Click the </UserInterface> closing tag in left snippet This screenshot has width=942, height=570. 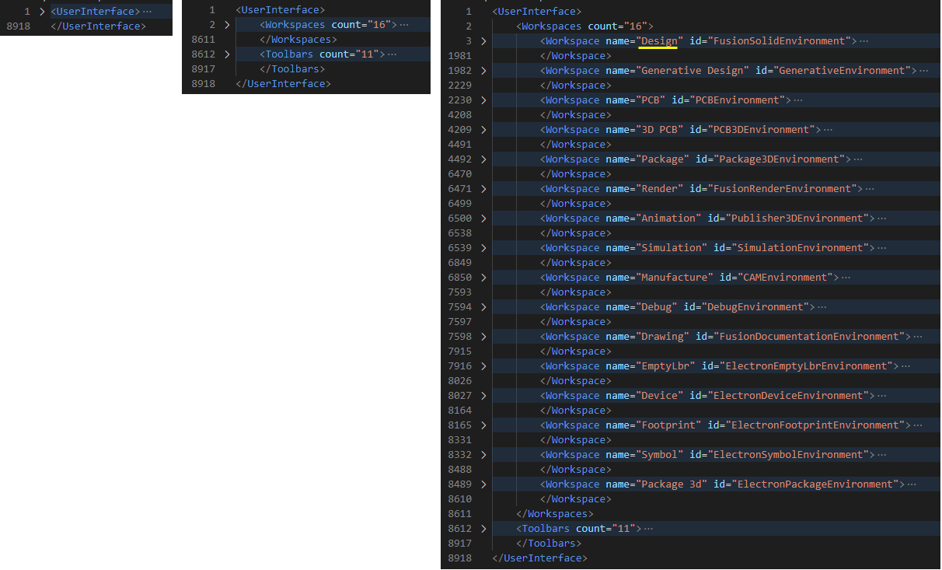coord(98,26)
